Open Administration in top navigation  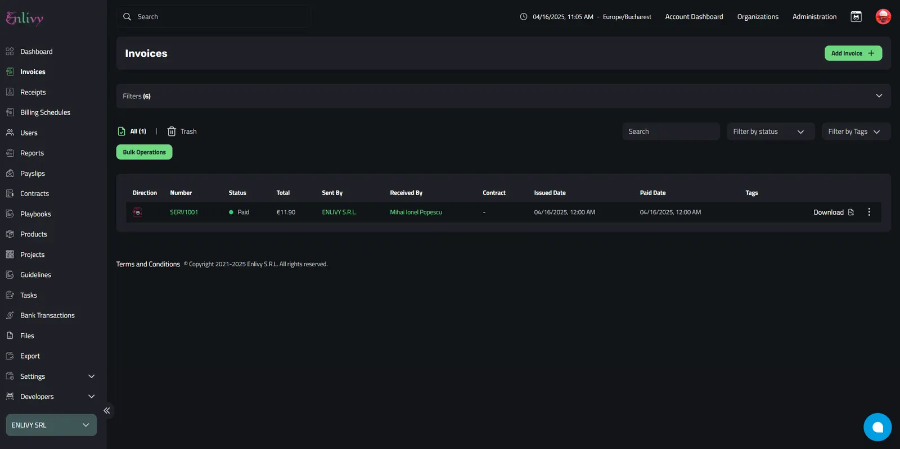(814, 17)
